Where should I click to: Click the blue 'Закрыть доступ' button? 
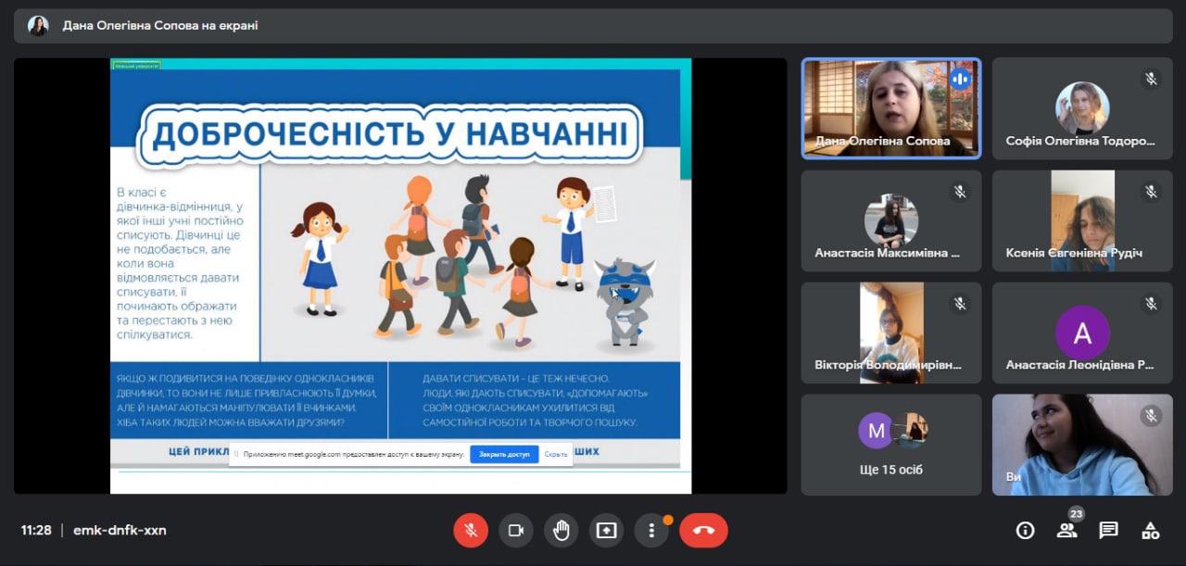coord(504,455)
